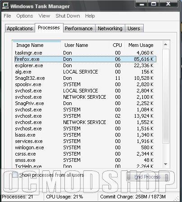
Task: Open the Networking tab
Action: coord(110,28)
